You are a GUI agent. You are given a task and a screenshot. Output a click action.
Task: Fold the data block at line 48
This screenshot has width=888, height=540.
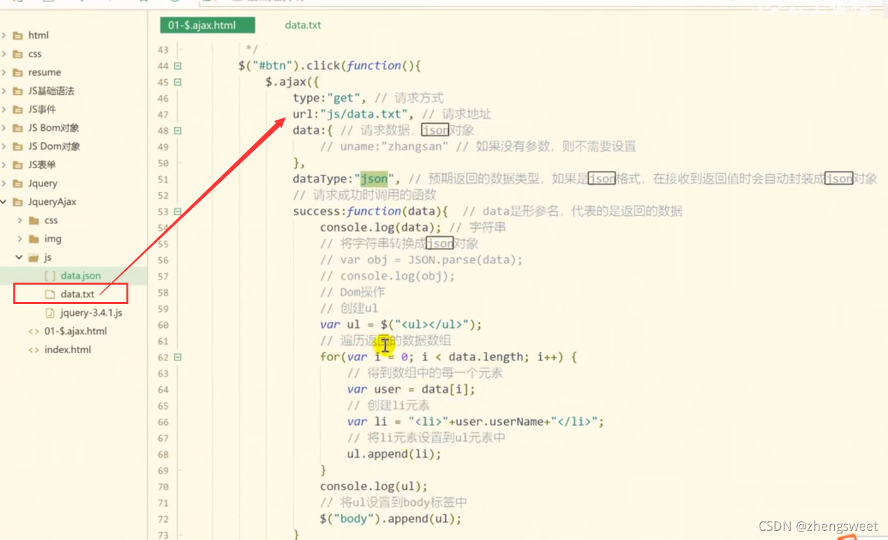(x=176, y=130)
